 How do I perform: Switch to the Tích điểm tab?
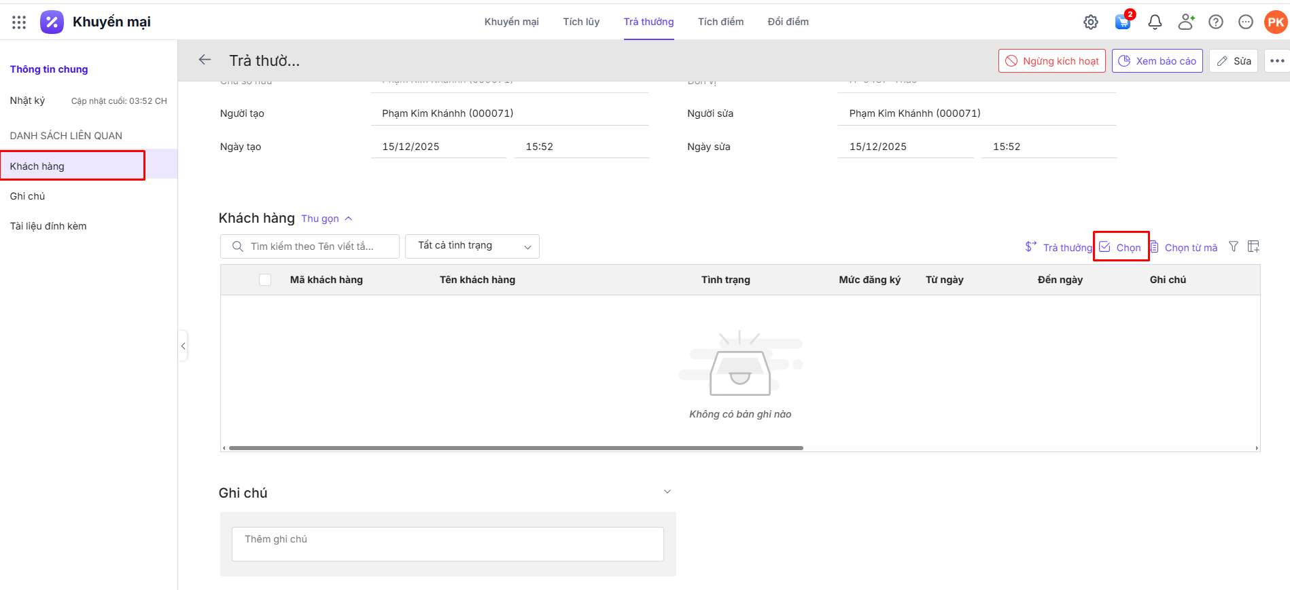(x=720, y=22)
